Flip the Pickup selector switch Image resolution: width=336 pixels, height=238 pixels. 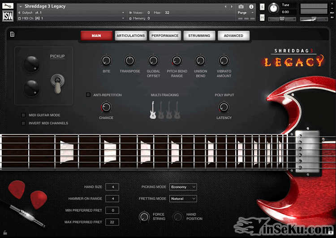(x=57, y=83)
